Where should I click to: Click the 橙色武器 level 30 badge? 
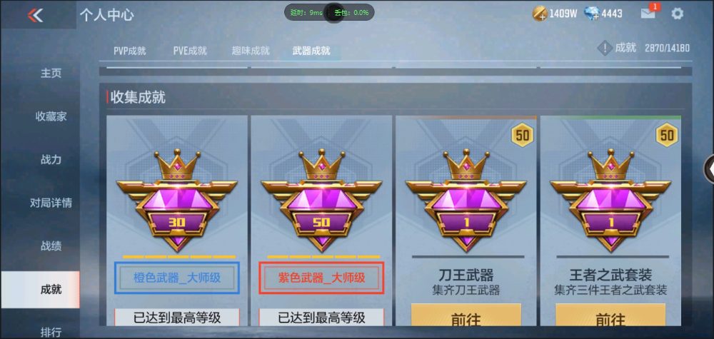click(x=176, y=201)
